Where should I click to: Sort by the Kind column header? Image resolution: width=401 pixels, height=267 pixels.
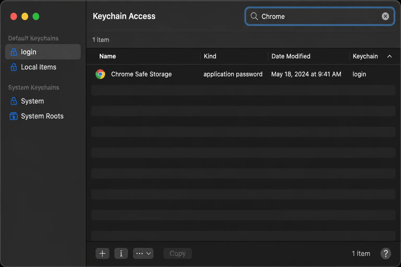210,56
